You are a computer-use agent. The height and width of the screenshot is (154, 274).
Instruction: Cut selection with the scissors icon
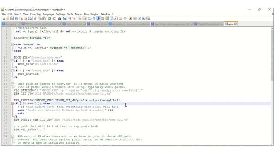pyautogui.click(x=35, y=18)
